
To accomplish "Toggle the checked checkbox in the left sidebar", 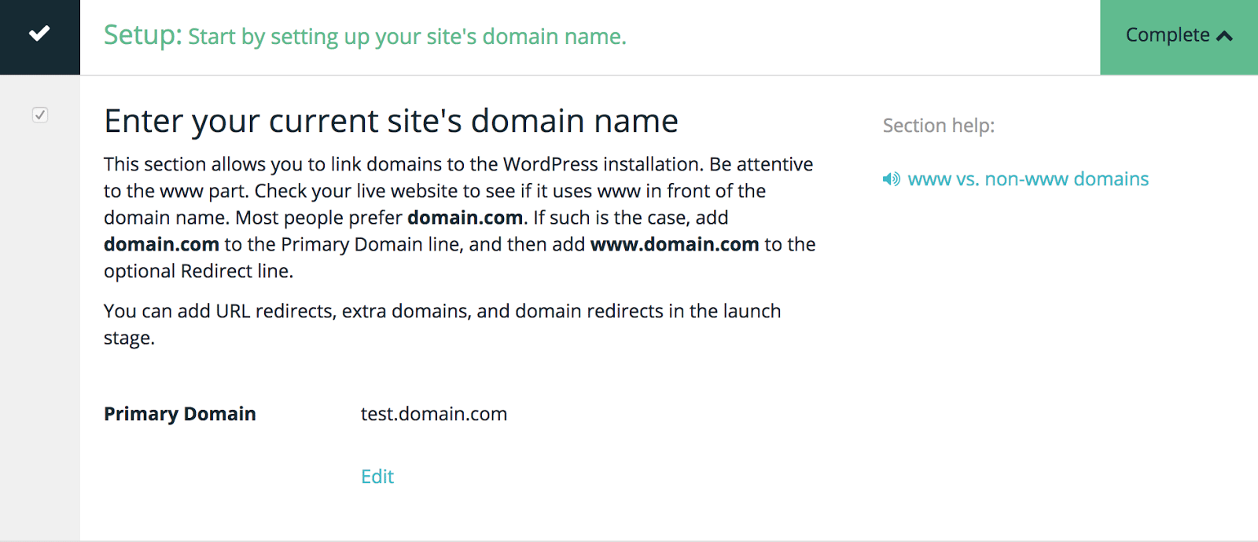I will pos(40,115).
